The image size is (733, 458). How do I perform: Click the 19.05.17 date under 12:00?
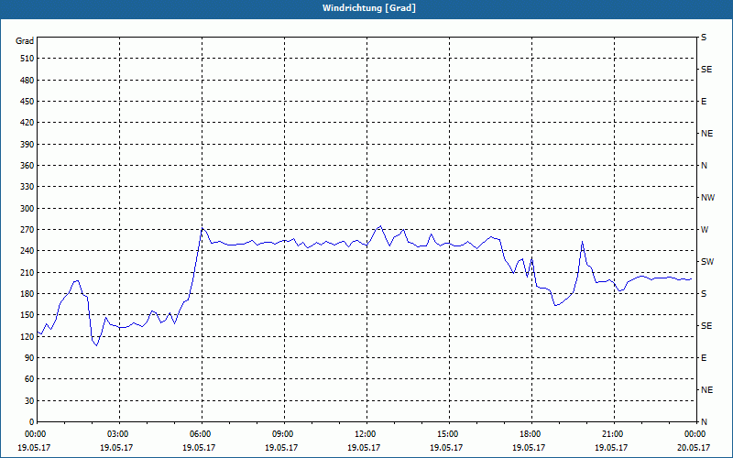(364, 447)
